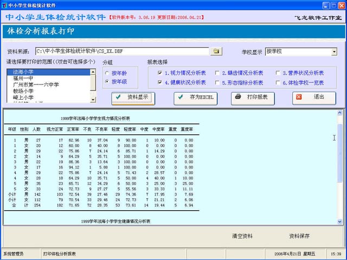Screen dimensions: 347x260
Task: Click the checkmark icon on 资料显示 button
Action: [x=118, y=97]
